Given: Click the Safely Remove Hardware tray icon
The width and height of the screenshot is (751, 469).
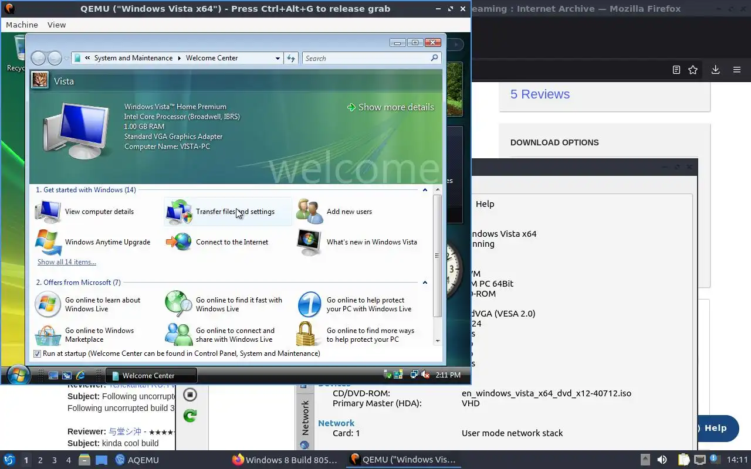Looking at the screenshot, I should pyautogui.click(x=387, y=375).
